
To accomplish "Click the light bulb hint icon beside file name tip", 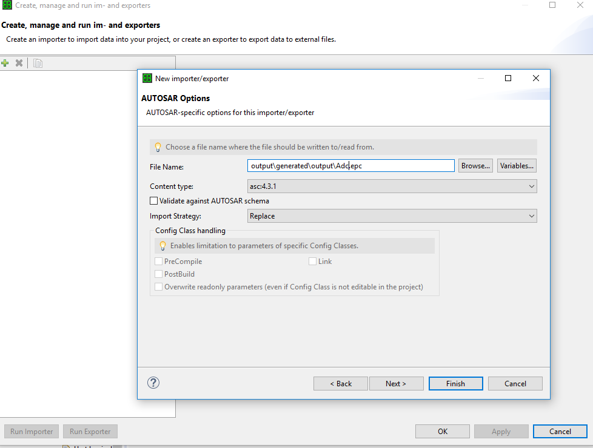I will coord(158,147).
